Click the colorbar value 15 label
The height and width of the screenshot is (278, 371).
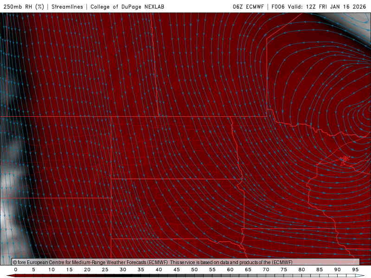tap(69, 270)
